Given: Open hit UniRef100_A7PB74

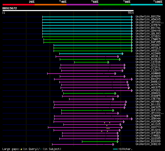Looking at the screenshot, I should pyautogui.click(x=148, y=25).
